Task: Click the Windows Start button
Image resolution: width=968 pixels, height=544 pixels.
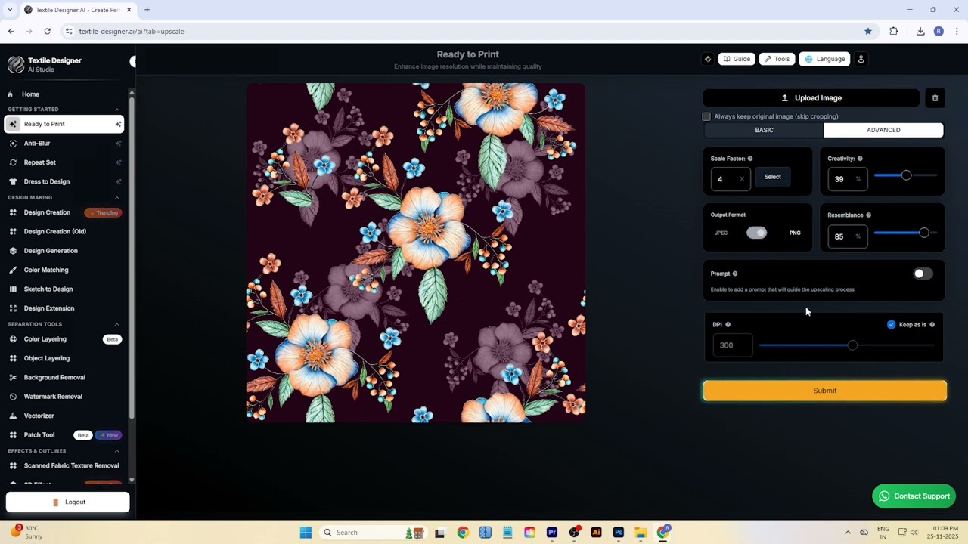Action: pyautogui.click(x=306, y=533)
